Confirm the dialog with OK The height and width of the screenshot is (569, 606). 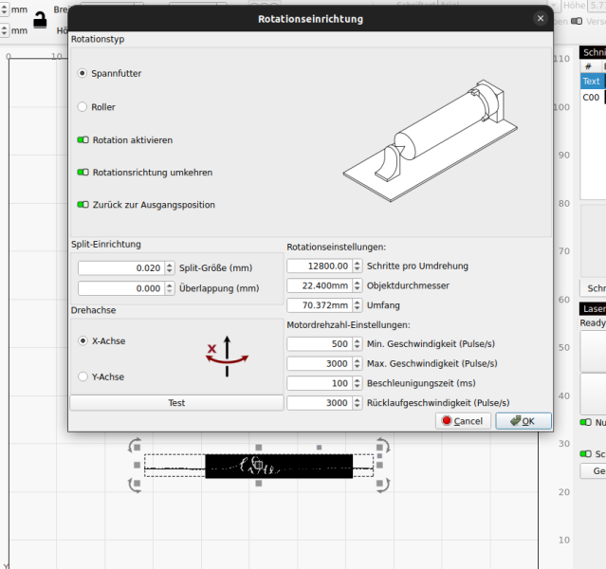tap(523, 421)
